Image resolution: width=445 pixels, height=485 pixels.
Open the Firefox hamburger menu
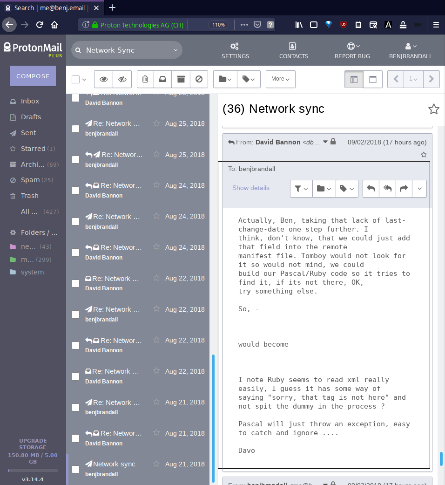coord(436,25)
